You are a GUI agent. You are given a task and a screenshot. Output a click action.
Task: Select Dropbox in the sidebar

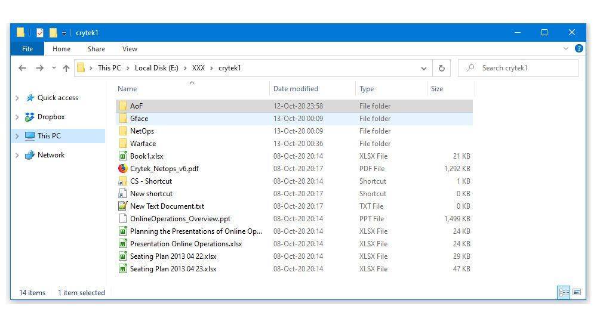[51, 117]
